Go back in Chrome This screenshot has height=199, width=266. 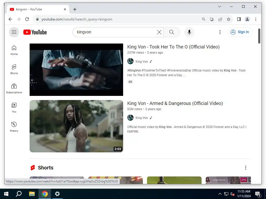pos(10,19)
